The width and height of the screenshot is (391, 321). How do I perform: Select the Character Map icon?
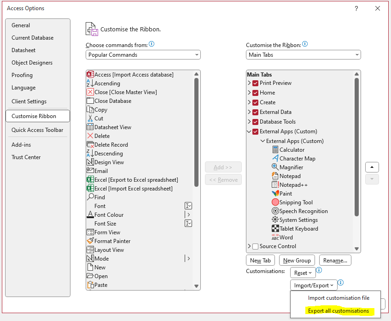[x=275, y=158]
